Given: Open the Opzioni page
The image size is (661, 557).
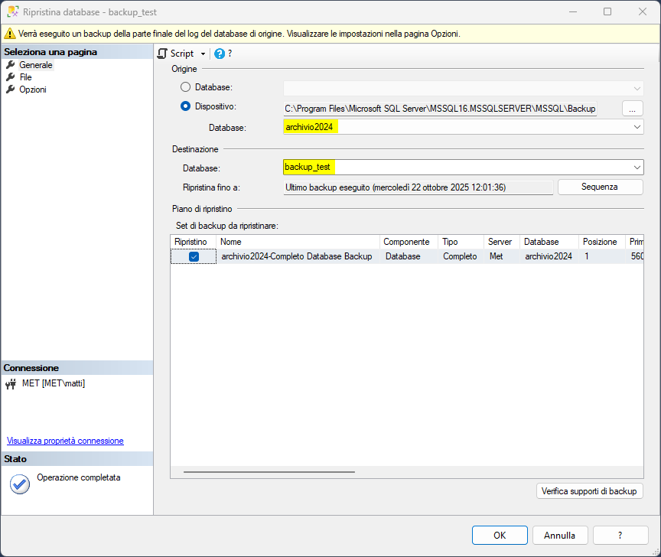Looking at the screenshot, I should click(32, 90).
